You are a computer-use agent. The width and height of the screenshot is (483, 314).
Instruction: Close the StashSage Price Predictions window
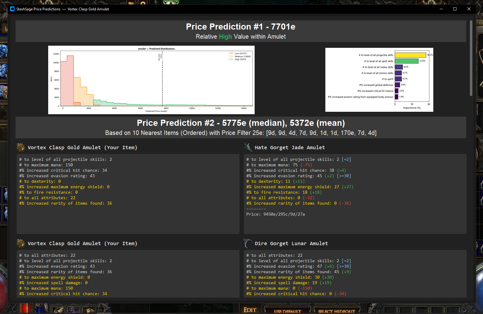469,9
